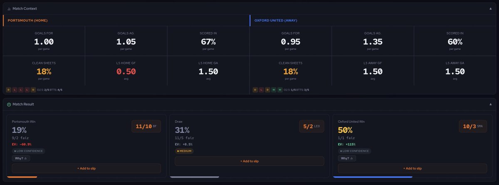Viewport: 499px width, 185px height.
Task: Select the 10/3 SMA odds for Oxford
Action: point(473,126)
